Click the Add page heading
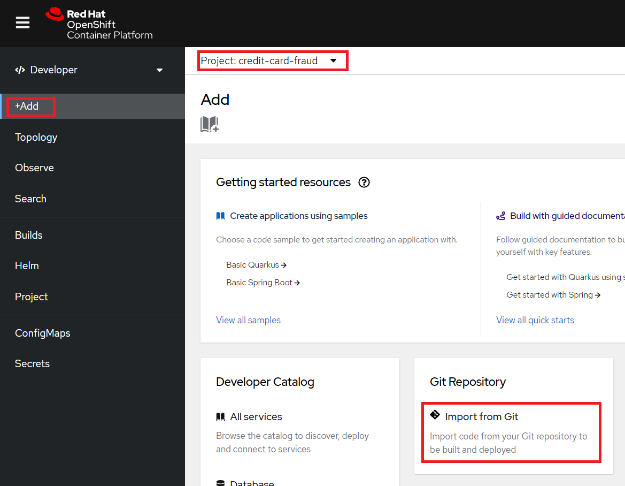This screenshot has width=625, height=486. [215, 100]
